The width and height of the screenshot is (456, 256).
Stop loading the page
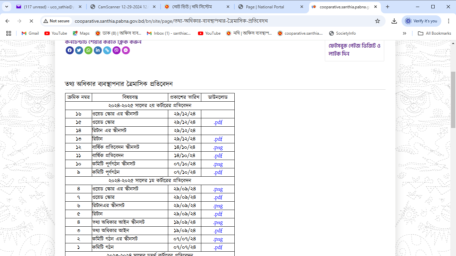click(31, 21)
